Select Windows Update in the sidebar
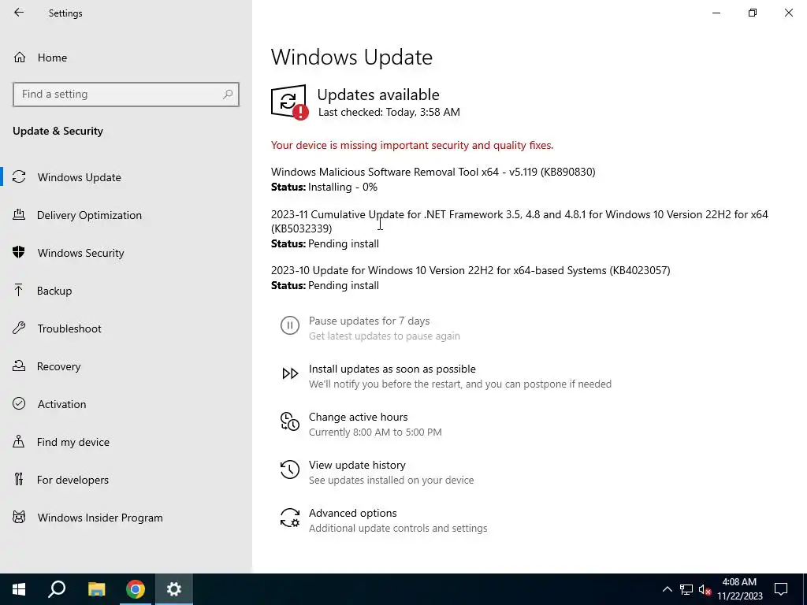This screenshot has width=807, height=605. click(126, 177)
